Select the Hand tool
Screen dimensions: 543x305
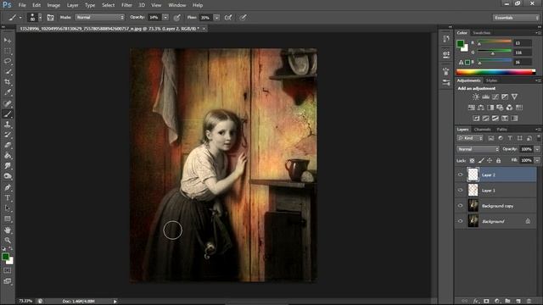[8, 230]
